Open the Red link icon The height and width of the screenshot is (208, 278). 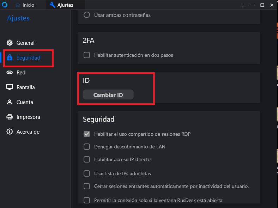tap(10, 72)
